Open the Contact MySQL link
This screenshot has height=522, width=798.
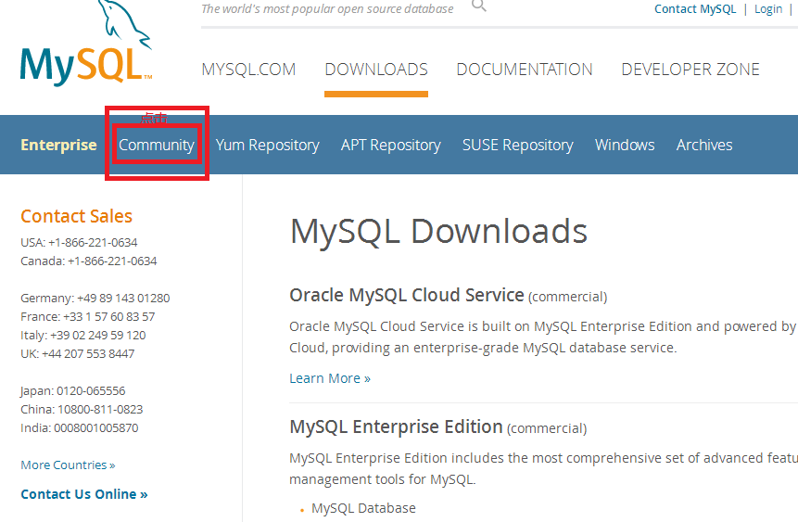[695, 9]
